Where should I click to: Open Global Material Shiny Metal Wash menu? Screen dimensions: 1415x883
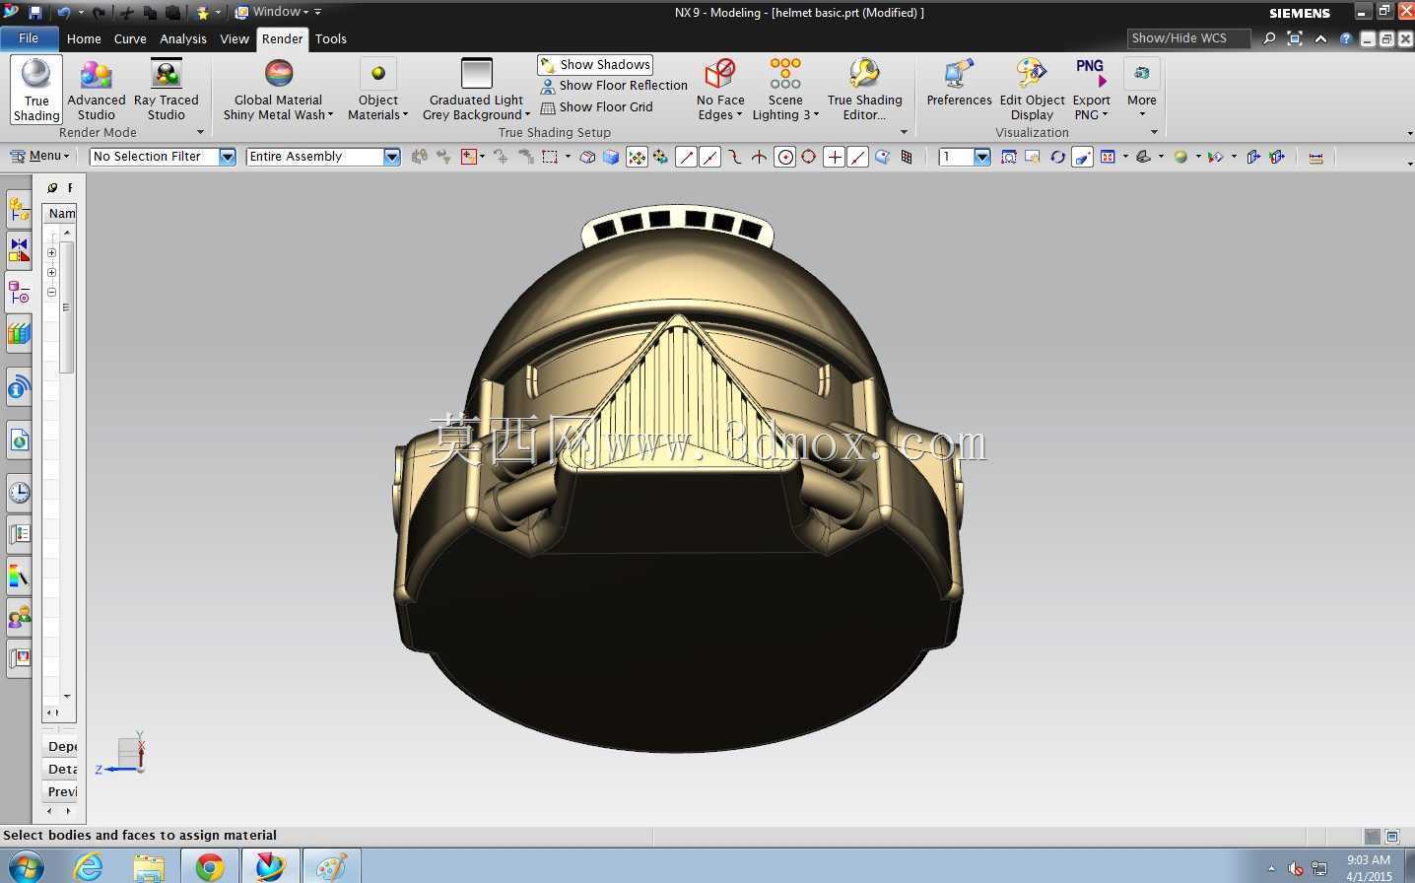click(279, 90)
